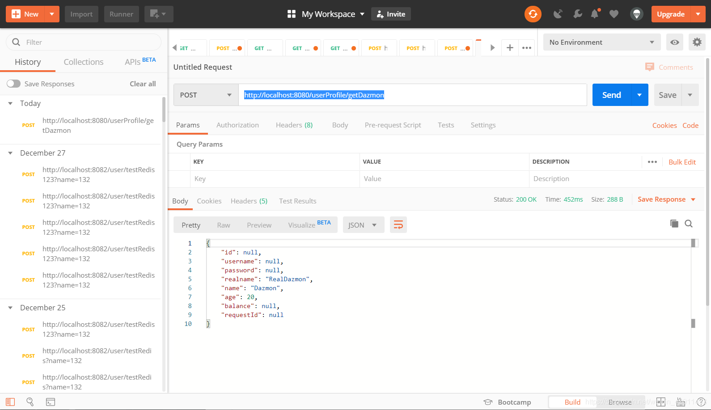Hide the sidebar from status bar
Image resolution: width=711 pixels, height=410 pixels.
(x=10, y=402)
